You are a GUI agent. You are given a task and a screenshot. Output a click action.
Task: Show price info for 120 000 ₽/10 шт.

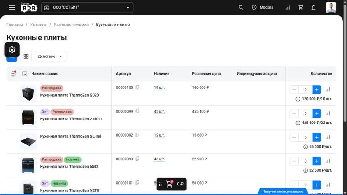(298, 99)
